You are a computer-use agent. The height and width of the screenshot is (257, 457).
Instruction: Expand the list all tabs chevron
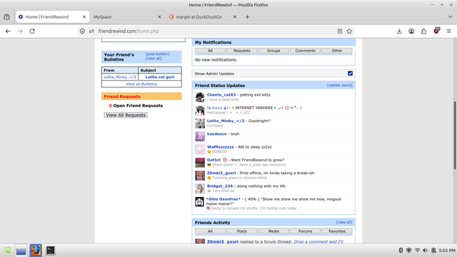tap(450, 17)
